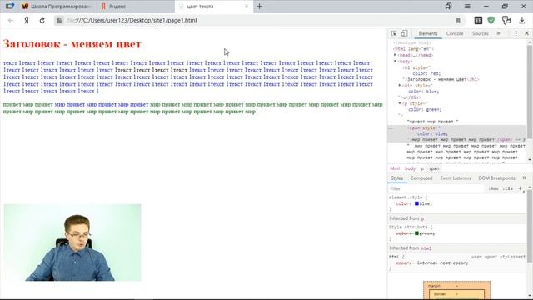The width and height of the screenshot is (533, 300).
Task: Click the 'user agent stylesheet' label
Action: pos(498,257)
